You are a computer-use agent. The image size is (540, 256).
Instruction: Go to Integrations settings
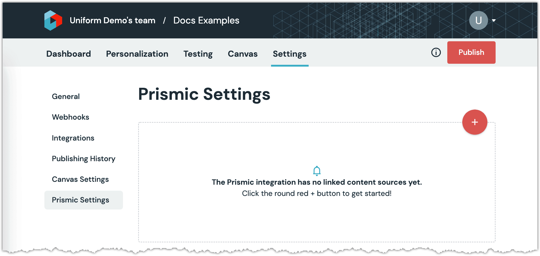[73, 138]
